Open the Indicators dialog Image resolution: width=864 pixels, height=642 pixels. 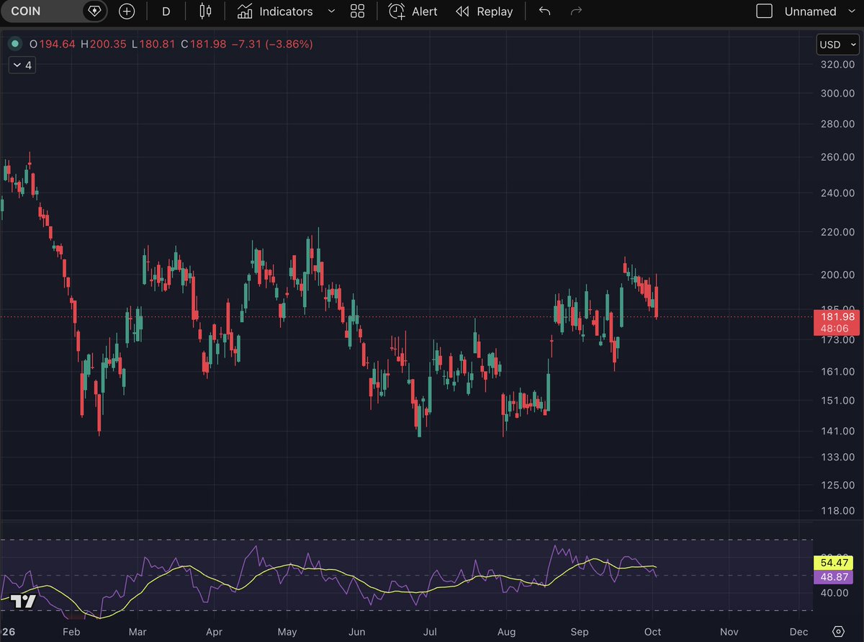coord(276,12)
